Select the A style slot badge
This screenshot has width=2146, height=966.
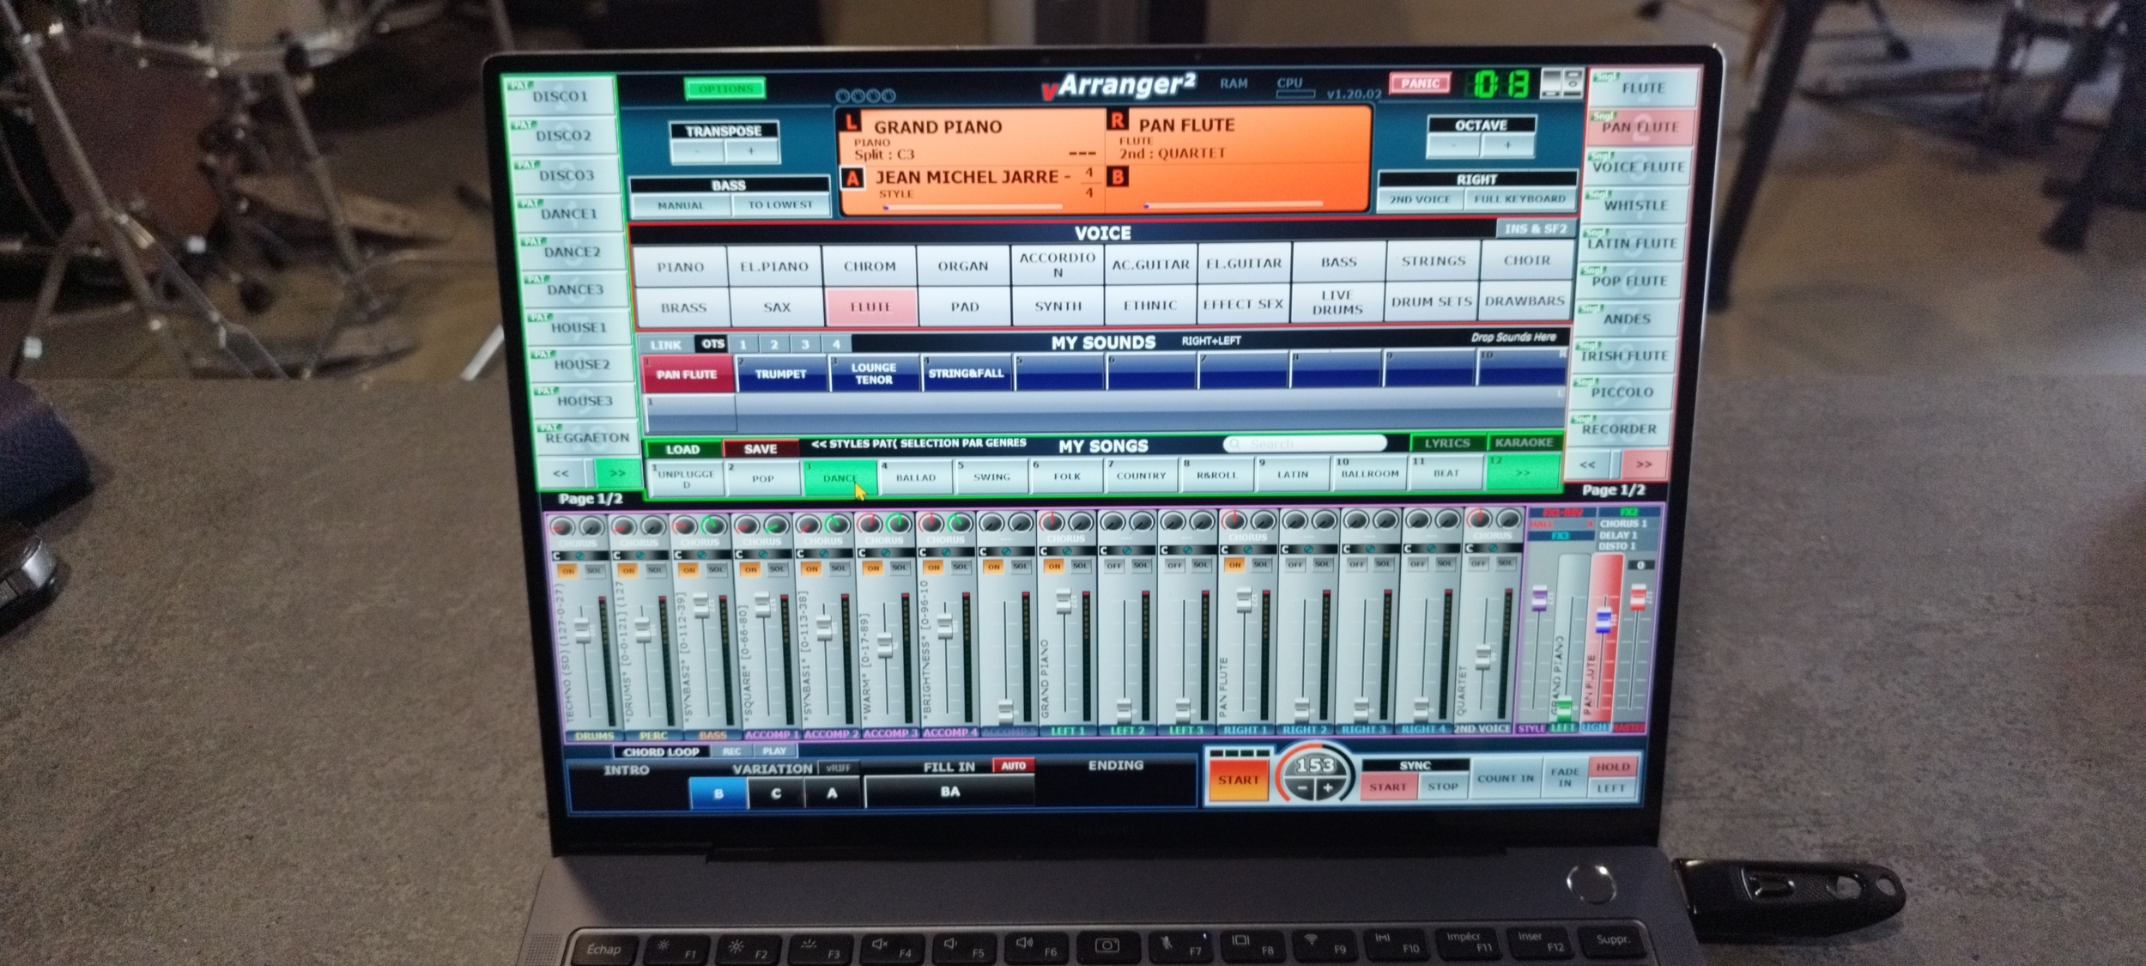pyautogui.click(x=852, y=179)
